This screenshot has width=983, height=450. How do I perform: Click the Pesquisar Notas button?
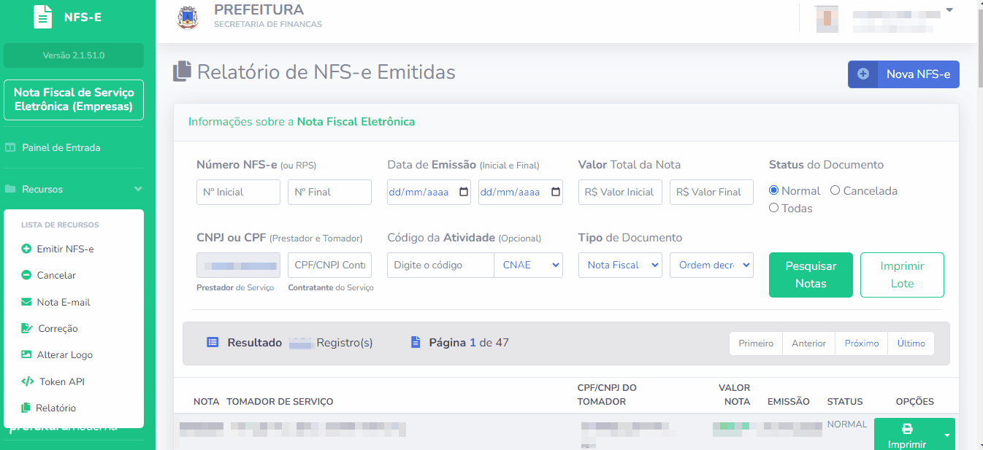811,275
